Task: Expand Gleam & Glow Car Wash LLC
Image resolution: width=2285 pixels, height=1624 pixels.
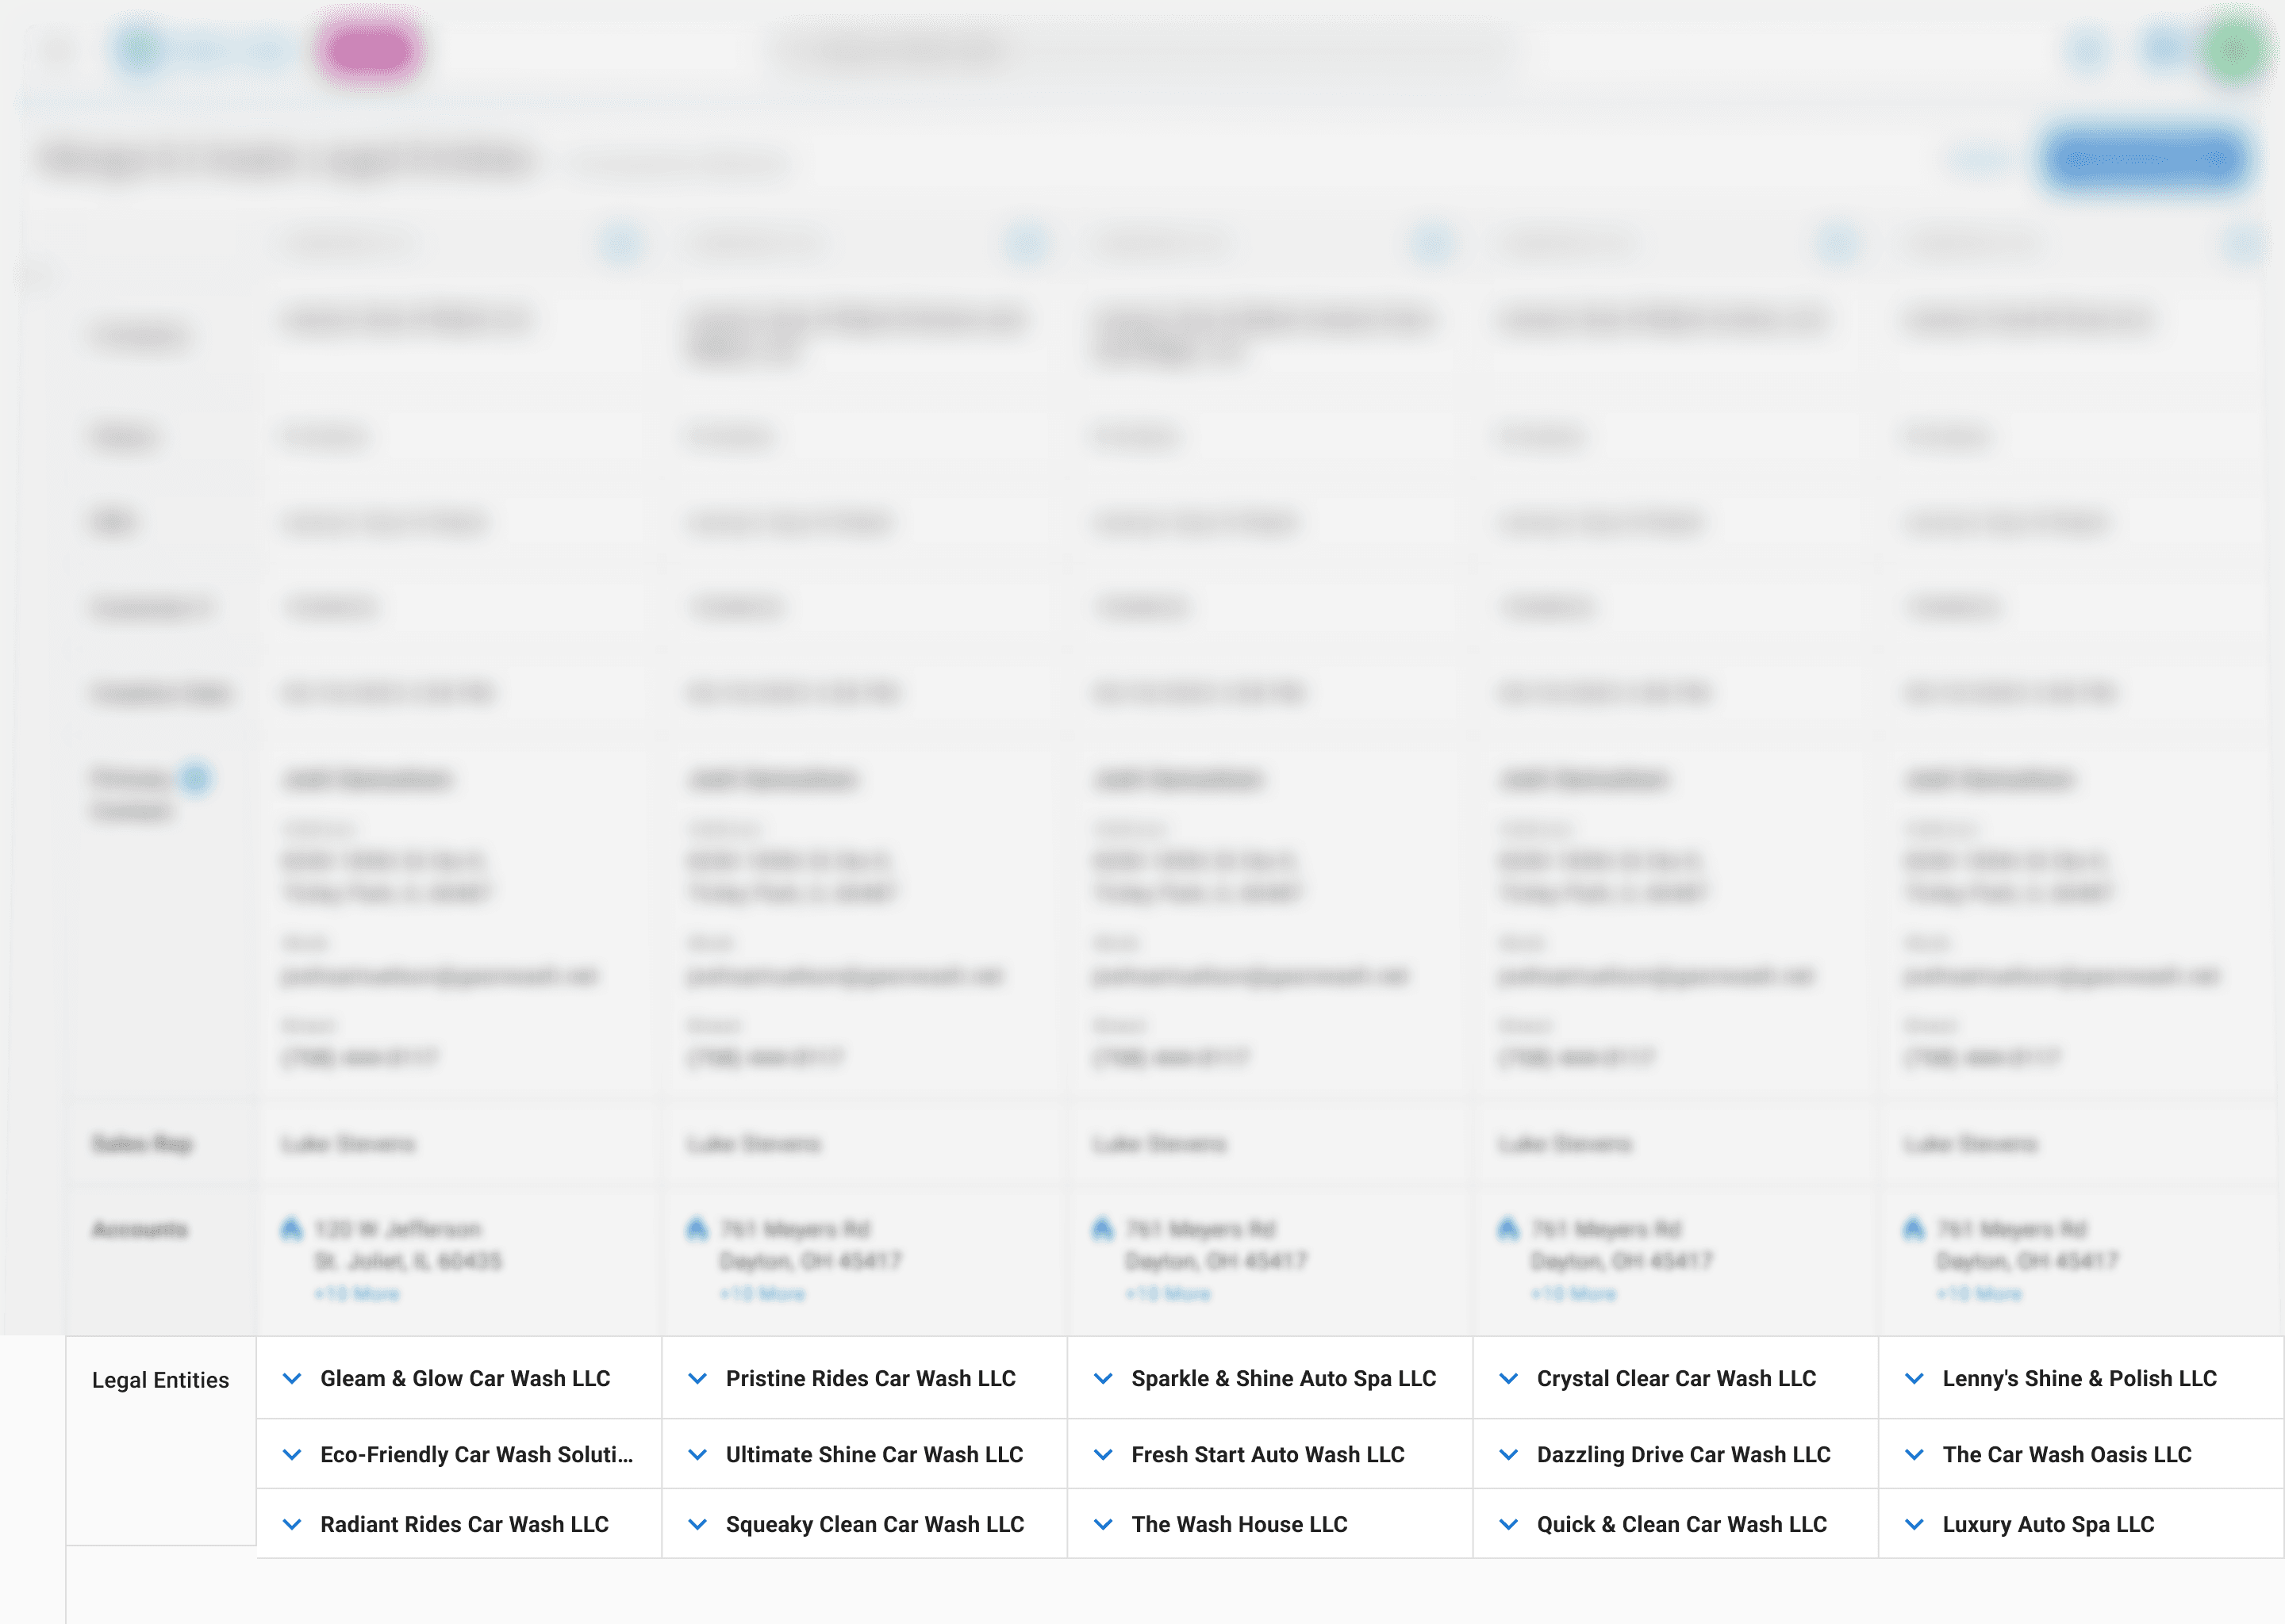Action: 292,1379
